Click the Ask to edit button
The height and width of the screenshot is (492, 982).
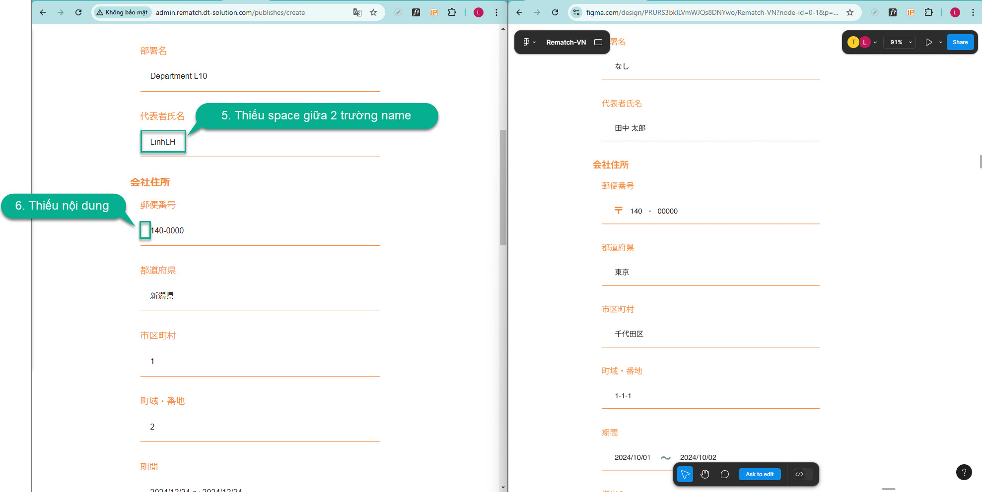[759, 474]
